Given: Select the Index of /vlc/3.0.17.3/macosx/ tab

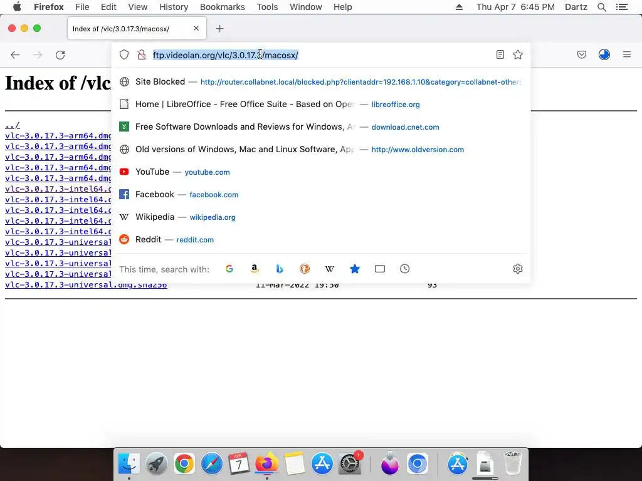Looking at the screenshot, I should pyautogui.click(x=137, y=29).
